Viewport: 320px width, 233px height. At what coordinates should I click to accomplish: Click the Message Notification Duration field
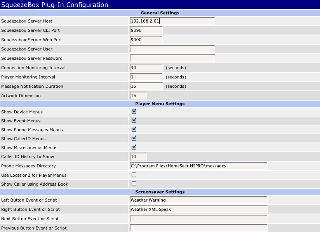pos(146,86)
